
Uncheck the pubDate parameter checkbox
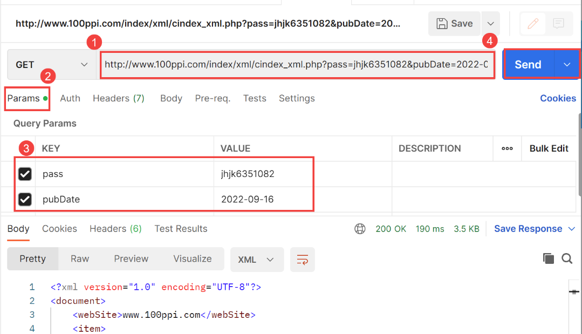click(25, 199)
